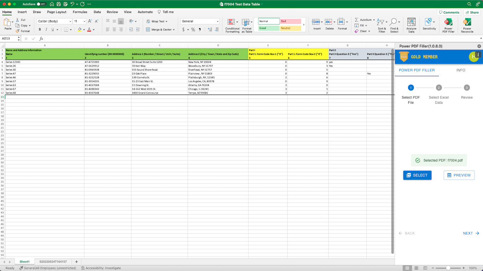483x271 pixels.
Task: Launch the Power Reconcile add-in
Action: 467,24
